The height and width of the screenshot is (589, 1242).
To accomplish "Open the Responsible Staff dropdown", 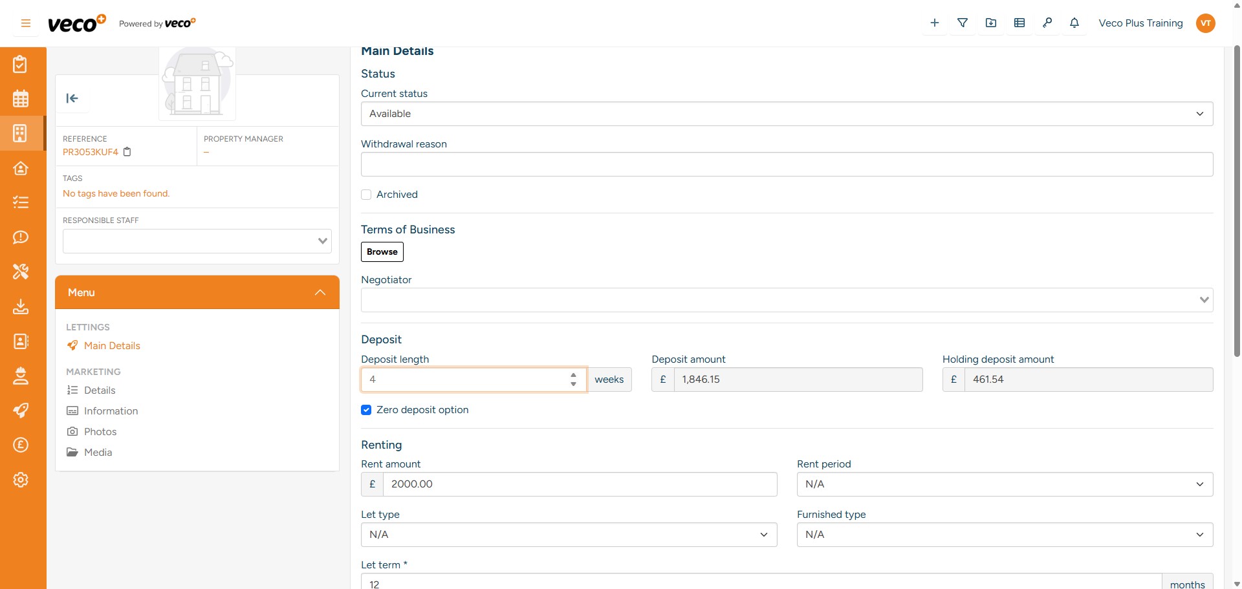I will [x=197, y=241].
